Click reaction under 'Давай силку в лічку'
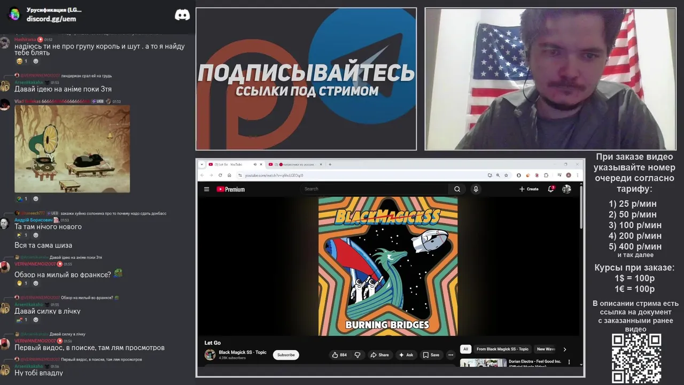Image resolution: width=684 pixels, height=385 pixels. pos(21,320)
